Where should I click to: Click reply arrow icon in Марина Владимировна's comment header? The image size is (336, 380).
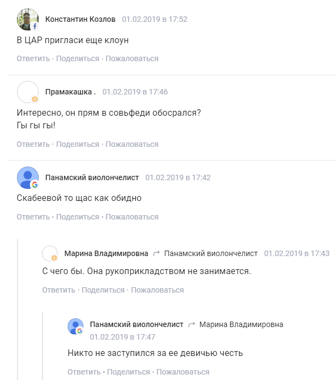(157, 253)
